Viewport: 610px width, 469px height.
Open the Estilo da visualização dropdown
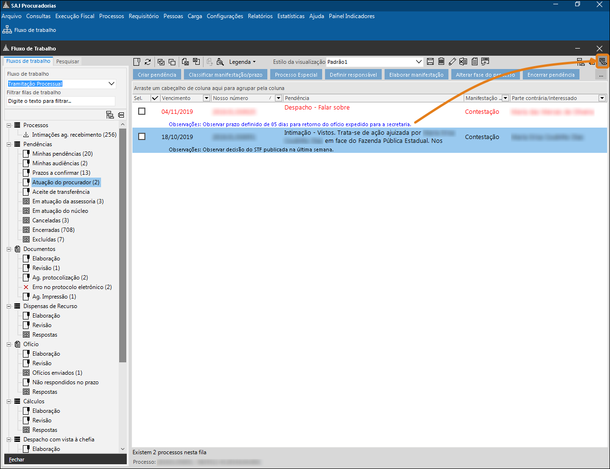point(419,62)
